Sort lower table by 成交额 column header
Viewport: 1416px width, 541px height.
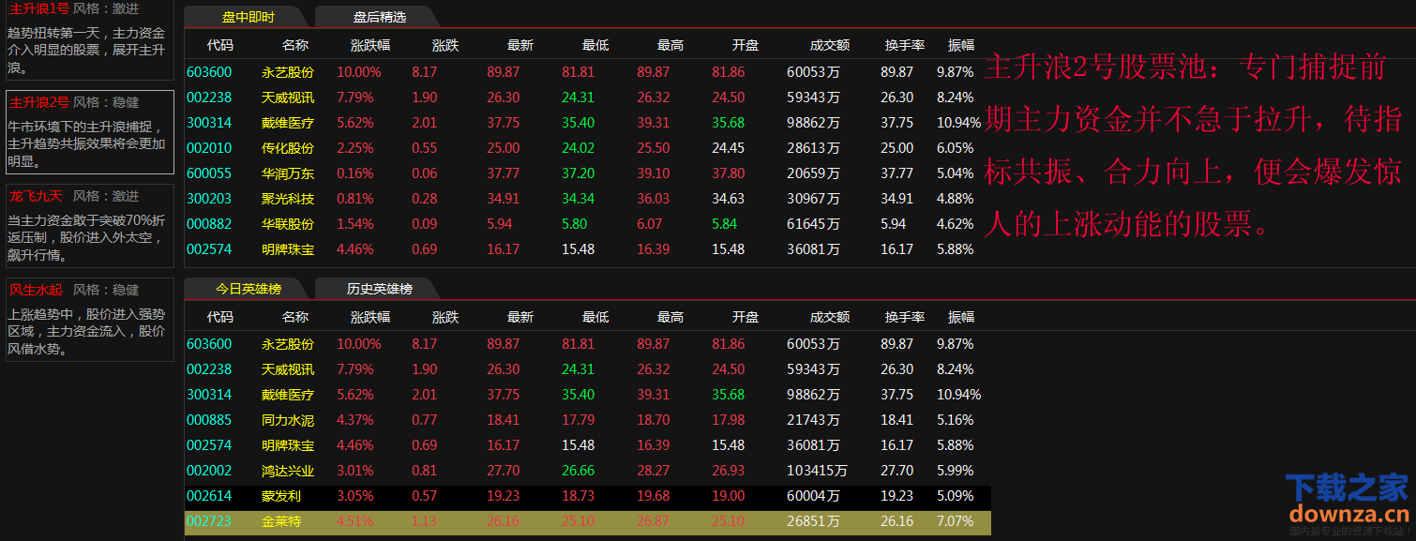tap(830, 317)
